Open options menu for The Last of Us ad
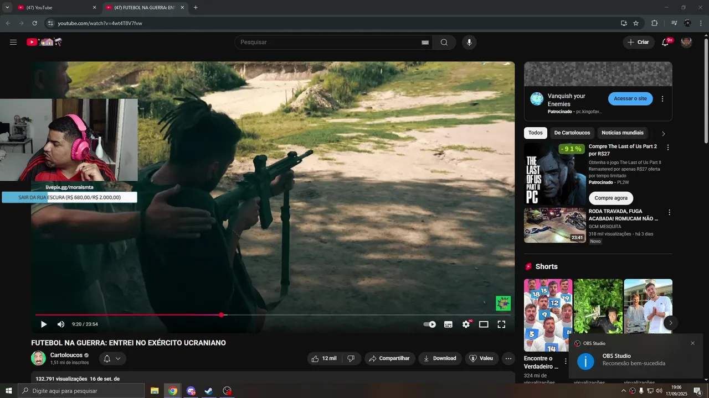709x398 pixels. coord(667,148)
